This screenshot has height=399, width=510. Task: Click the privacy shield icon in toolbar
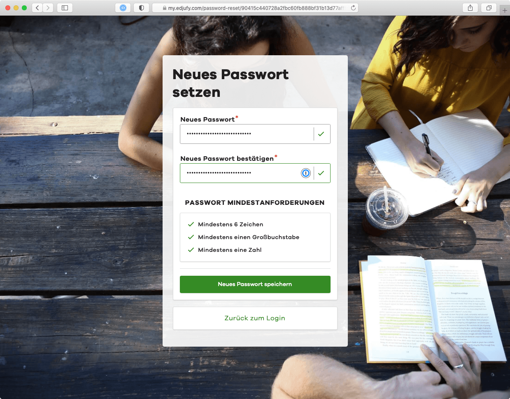(141, 8)
